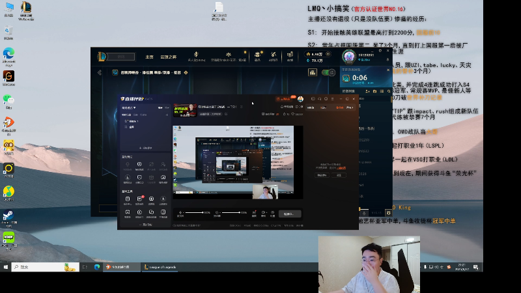Search friends with the magnifier icon
This screenshot has height=293, width=521.
[x=389, y=91]
